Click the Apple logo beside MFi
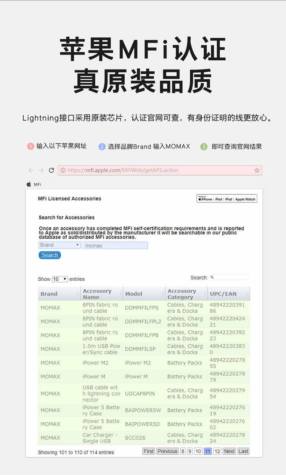 pos(29,184)
